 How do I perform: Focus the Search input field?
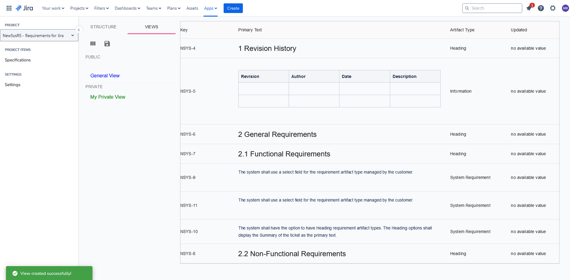click(x=492, y=8)
